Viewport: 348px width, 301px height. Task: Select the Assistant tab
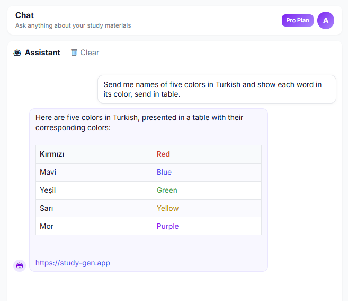[42, 53]
